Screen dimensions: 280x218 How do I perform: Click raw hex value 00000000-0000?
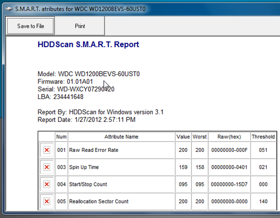click(229, 201)
